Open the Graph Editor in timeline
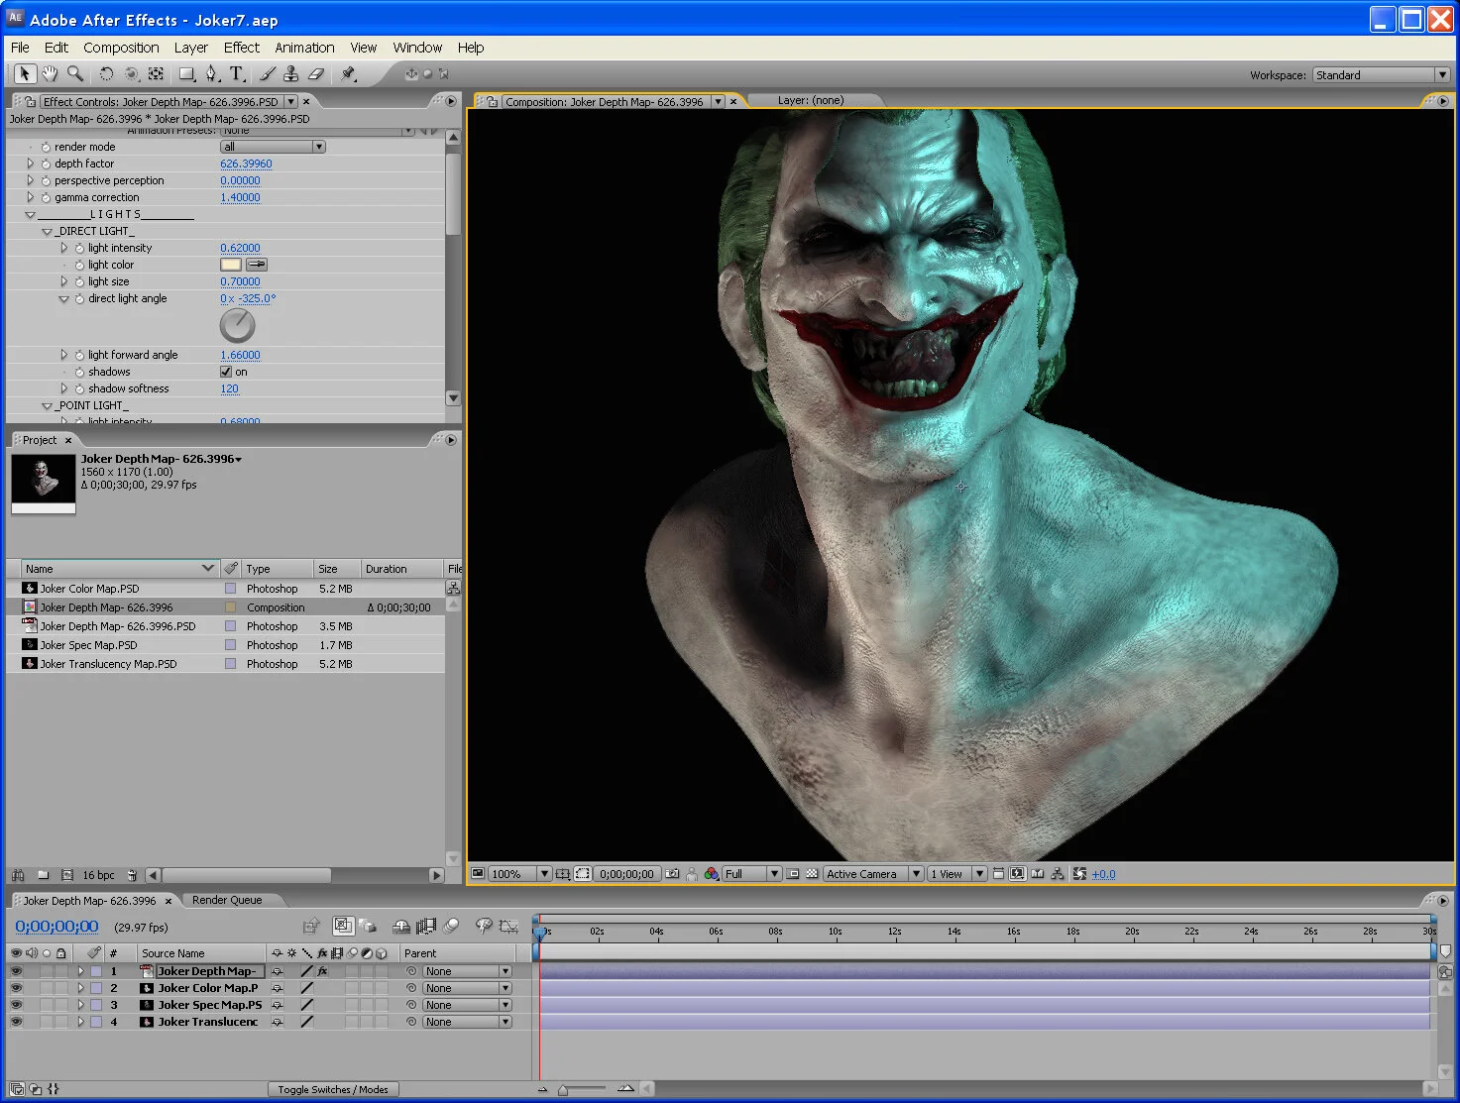Screen dimensions: 1460x1103 coord(508,926)
